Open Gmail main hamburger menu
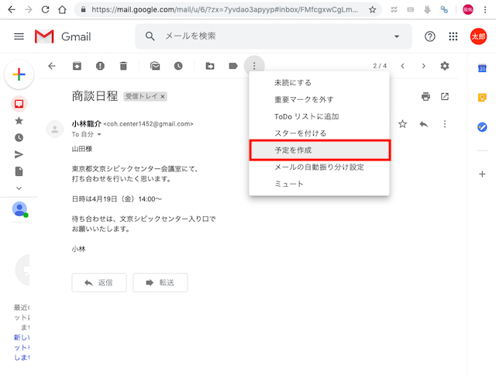 point(19,36)
